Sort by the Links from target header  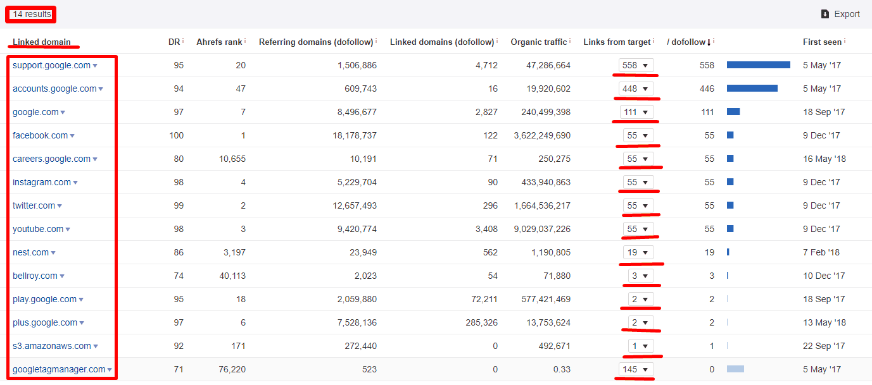[x=617, y=42]
